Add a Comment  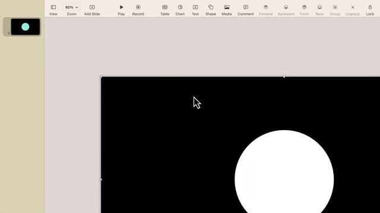point(245,10)
